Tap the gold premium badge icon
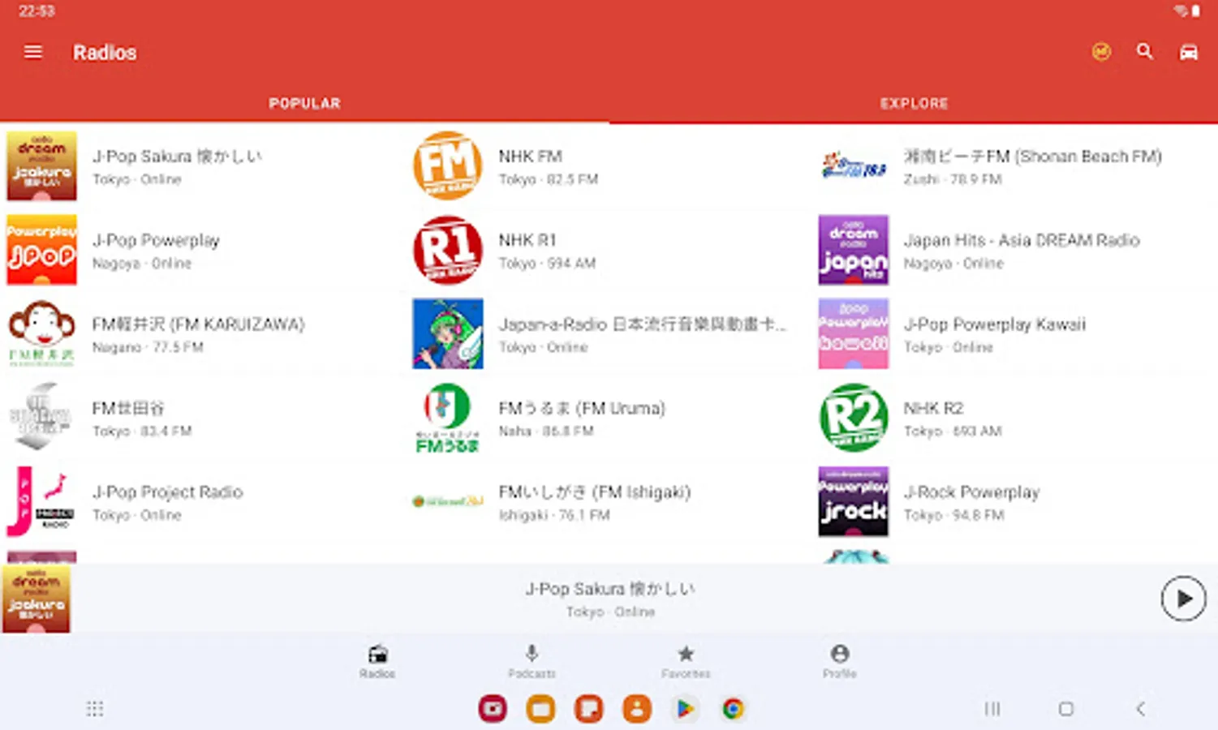Image resolution: width=1218 pixels, height=730 pixels. coord(1101,52)
